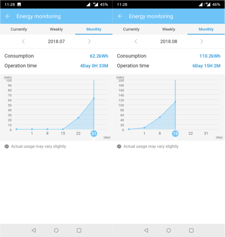Select highlighted day 31 marker on July chart
Viewport: 225px width, 237px height.
pyautogui.click(x=94, y=133)
